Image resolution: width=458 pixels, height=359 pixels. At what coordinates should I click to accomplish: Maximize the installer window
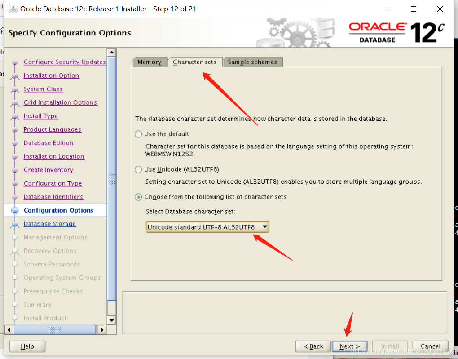tap(413, 9)
